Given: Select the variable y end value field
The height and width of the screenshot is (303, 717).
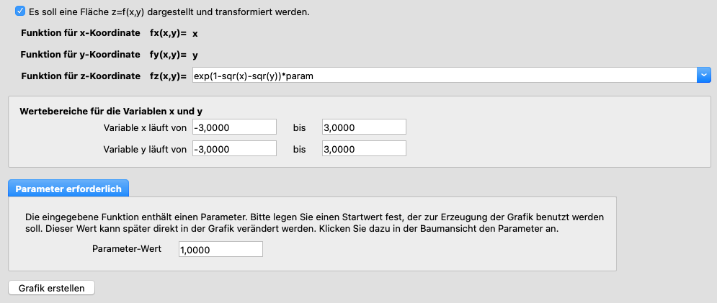Looking at the screenshot, I should point(364,149).
